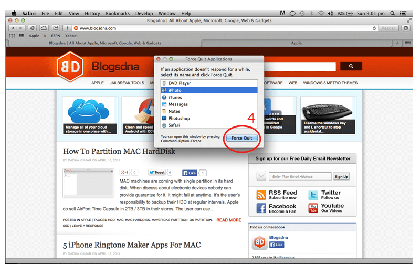Open 5 iPhone Ringtone Maker Apps article
Viewport: 420px width, 265px height.
tap(132, 245)
